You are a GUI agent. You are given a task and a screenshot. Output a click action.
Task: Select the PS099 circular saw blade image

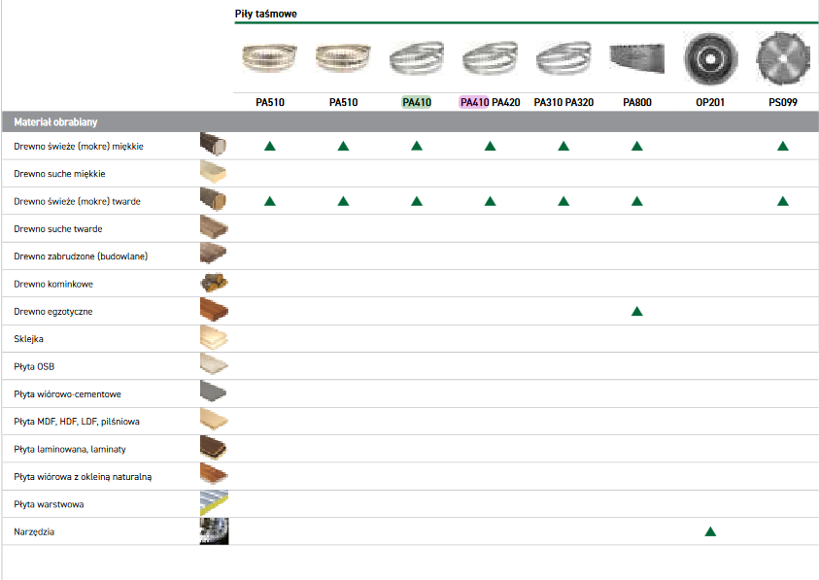click(782, 57)
